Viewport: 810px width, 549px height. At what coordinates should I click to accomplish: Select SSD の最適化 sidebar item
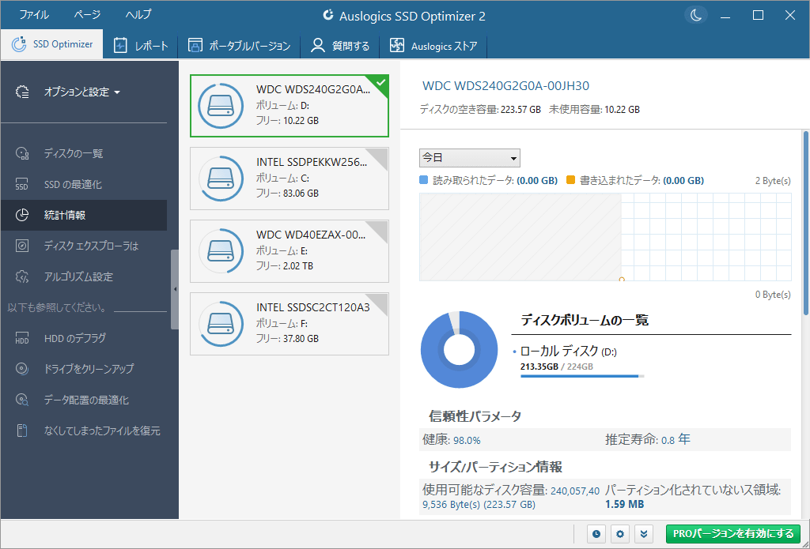(73, 184)
